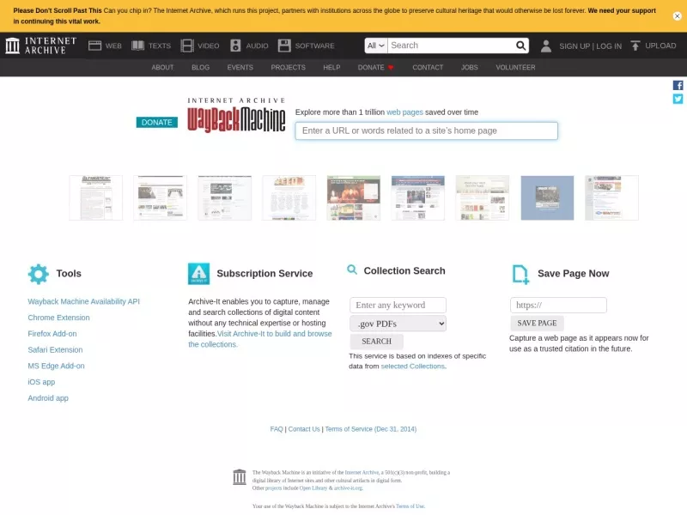Open the Video film icon
Viewport: 687px width, 515px height.
[x=187, y=45]
